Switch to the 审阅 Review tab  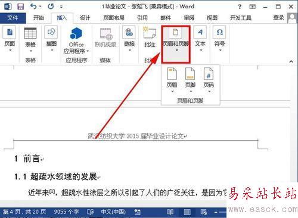click(x=189, y=18)
